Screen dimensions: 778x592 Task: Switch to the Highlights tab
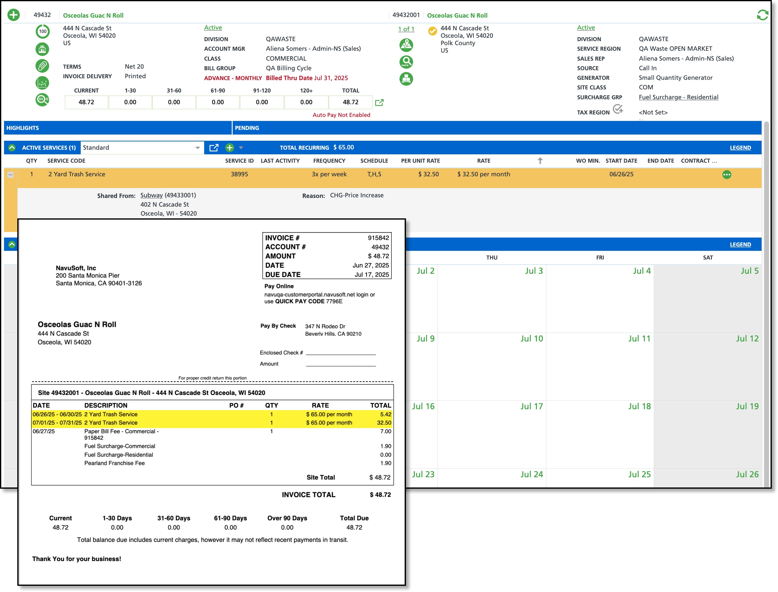pyautogui.click(x=23, y=128)
